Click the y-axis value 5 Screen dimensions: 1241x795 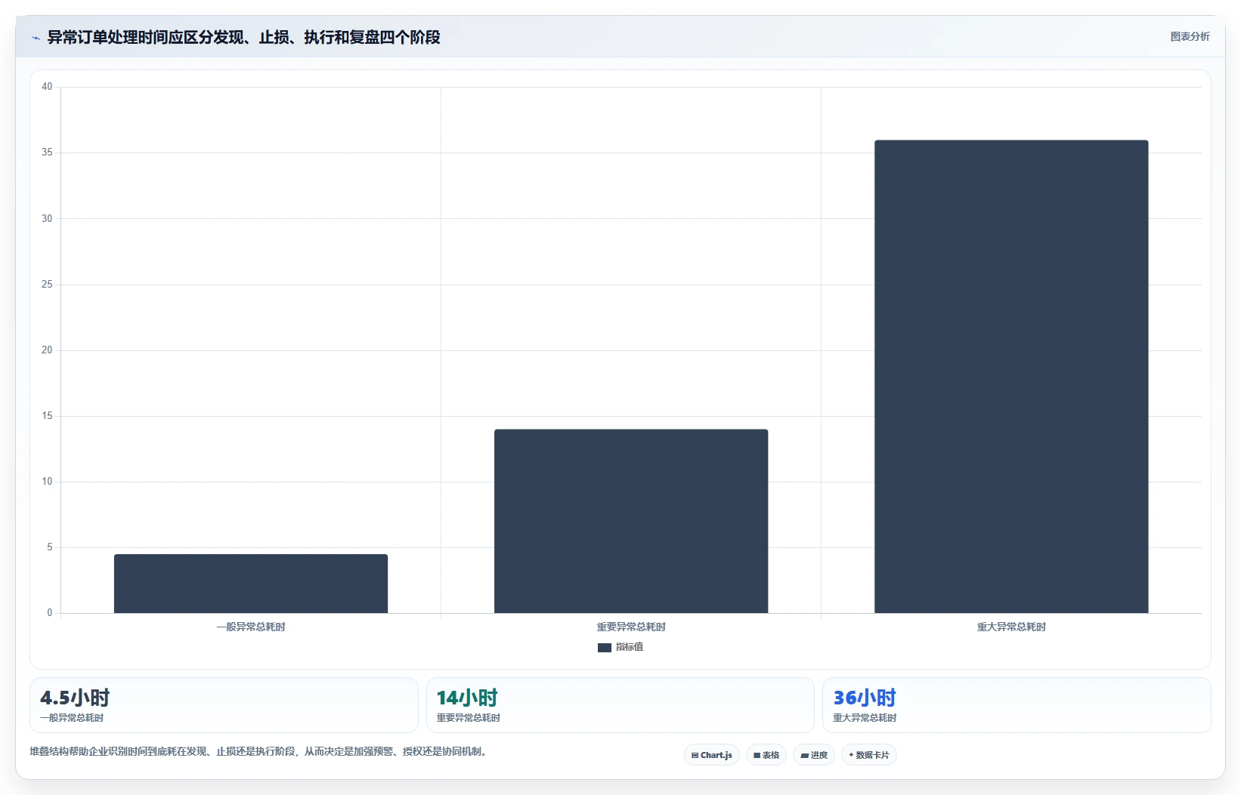(x=50, y=547)
